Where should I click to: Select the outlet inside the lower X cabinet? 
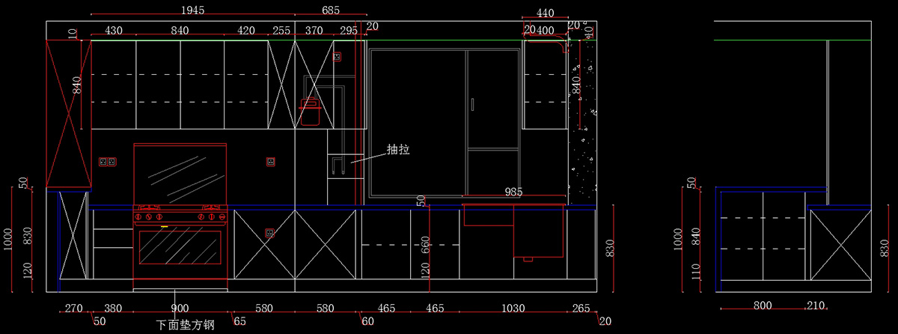coord(269,233)
